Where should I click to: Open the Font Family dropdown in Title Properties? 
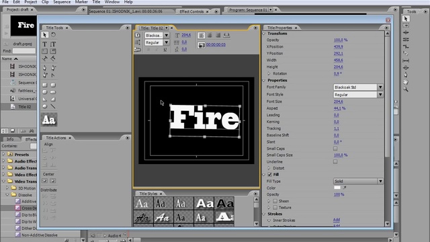pyautogui.click(x=380, y=87)
